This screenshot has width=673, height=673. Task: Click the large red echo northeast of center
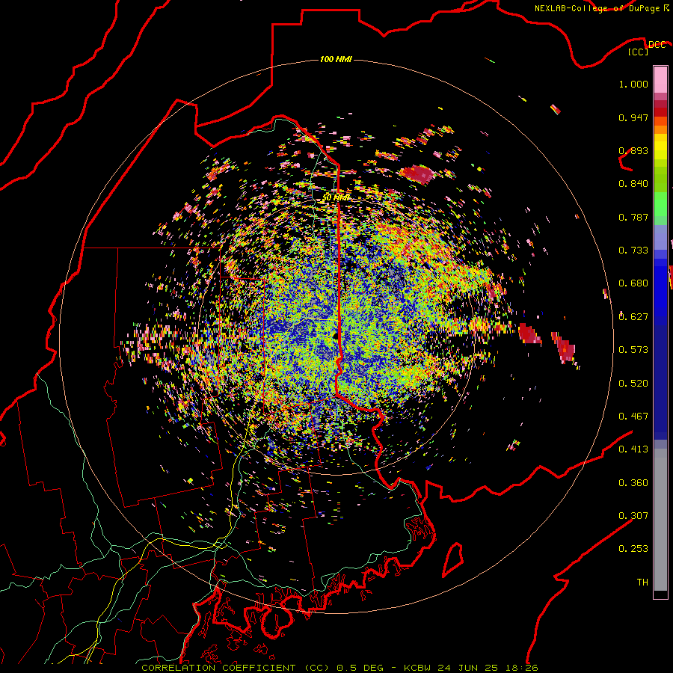point(418,173)
